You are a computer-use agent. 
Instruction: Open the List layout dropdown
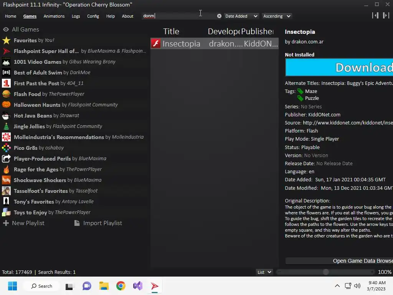coord(264,272)
